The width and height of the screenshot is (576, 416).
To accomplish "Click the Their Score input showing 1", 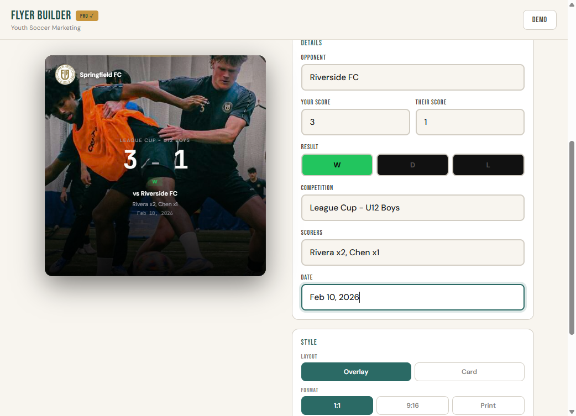I will (x=469, y=122).
